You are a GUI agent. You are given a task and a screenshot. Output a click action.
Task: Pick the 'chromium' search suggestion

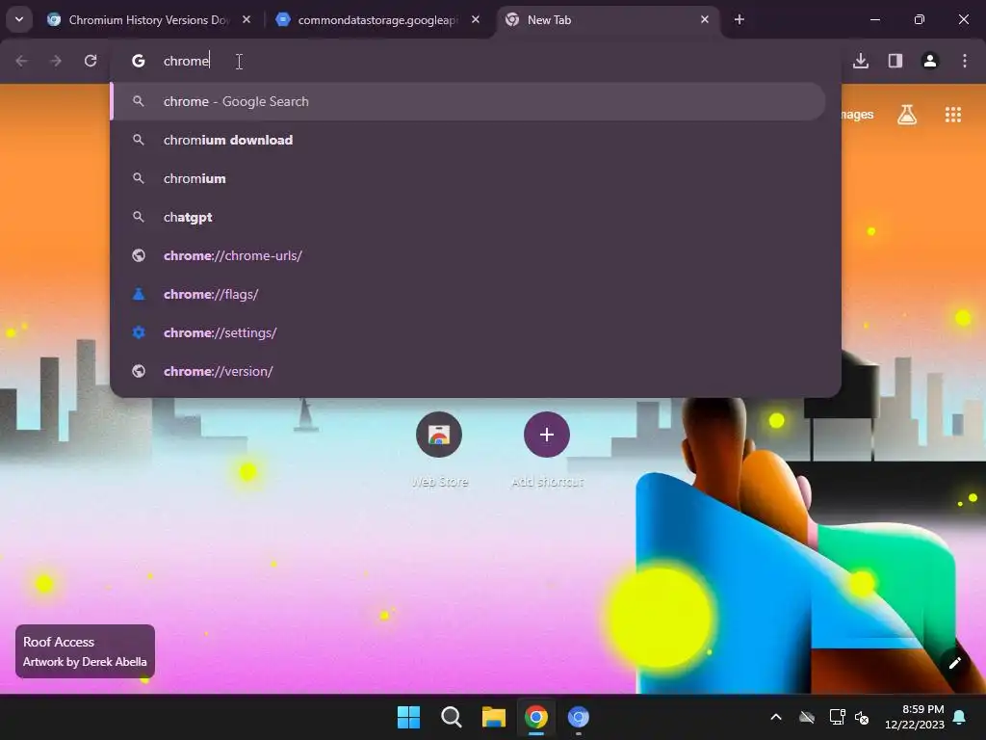tap(468, 178)
